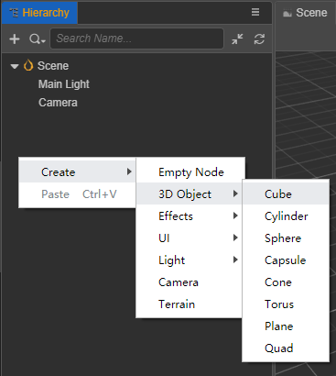Switch to the Scene tab
Image resolution: width=336 pixels, height=376 pixels.
[x=305, y=13]
